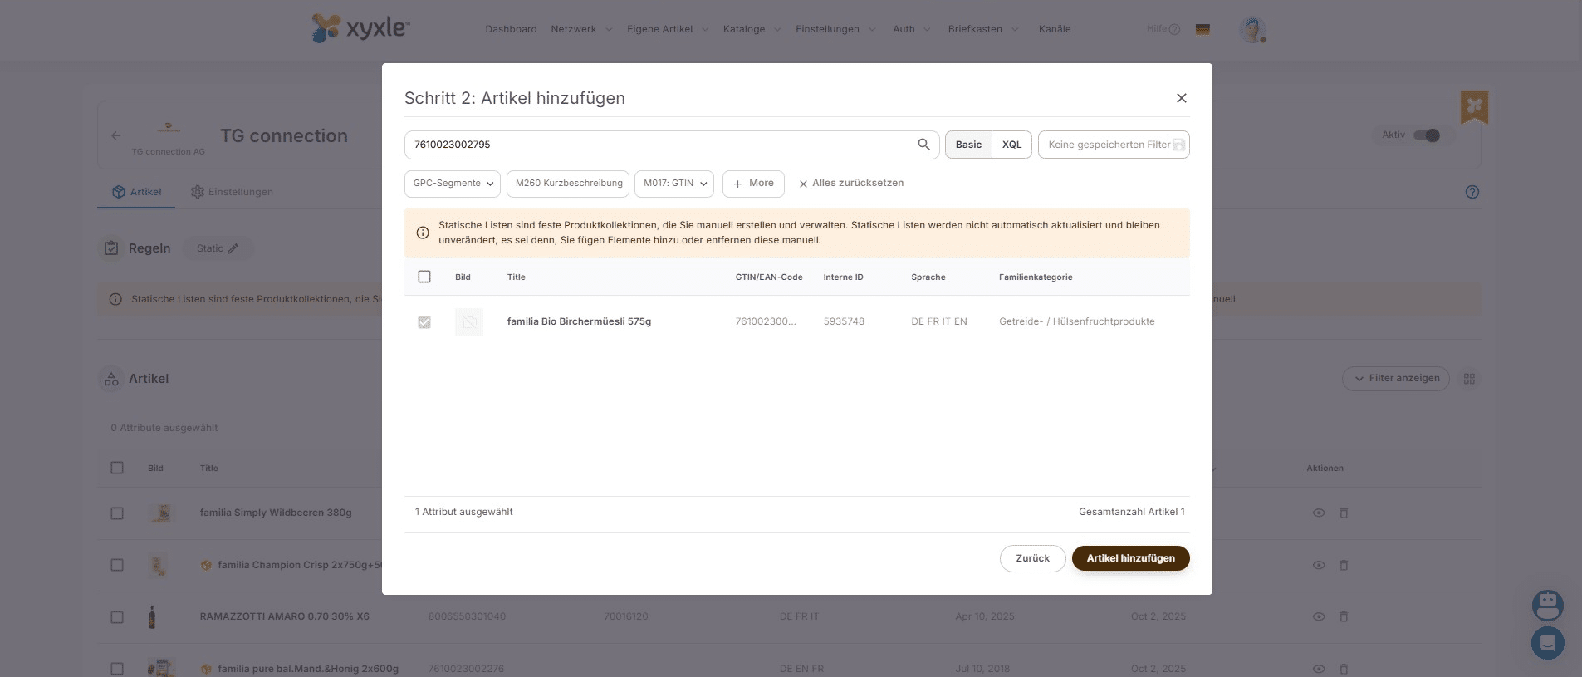The height and width of the screenshot is (677, 1582).
Task: Select Basic search mode
Action: coord(968,145)
